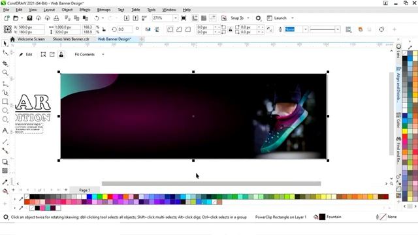Viewport: 418px width, 235px height.
Task: Select the Rectangle tool
Action: 5,102
